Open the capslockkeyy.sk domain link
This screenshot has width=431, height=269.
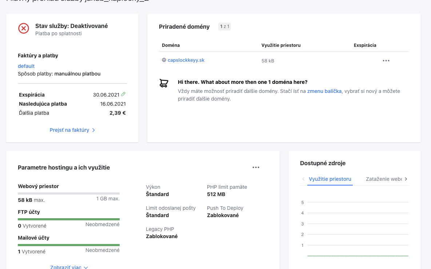[186, 60]
